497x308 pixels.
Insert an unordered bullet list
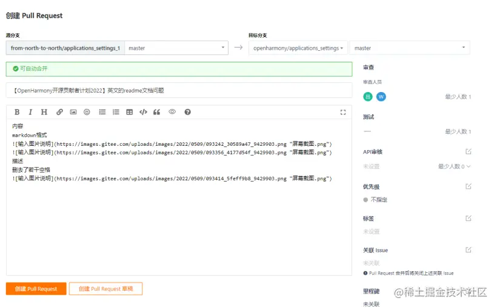coord(102,112)
